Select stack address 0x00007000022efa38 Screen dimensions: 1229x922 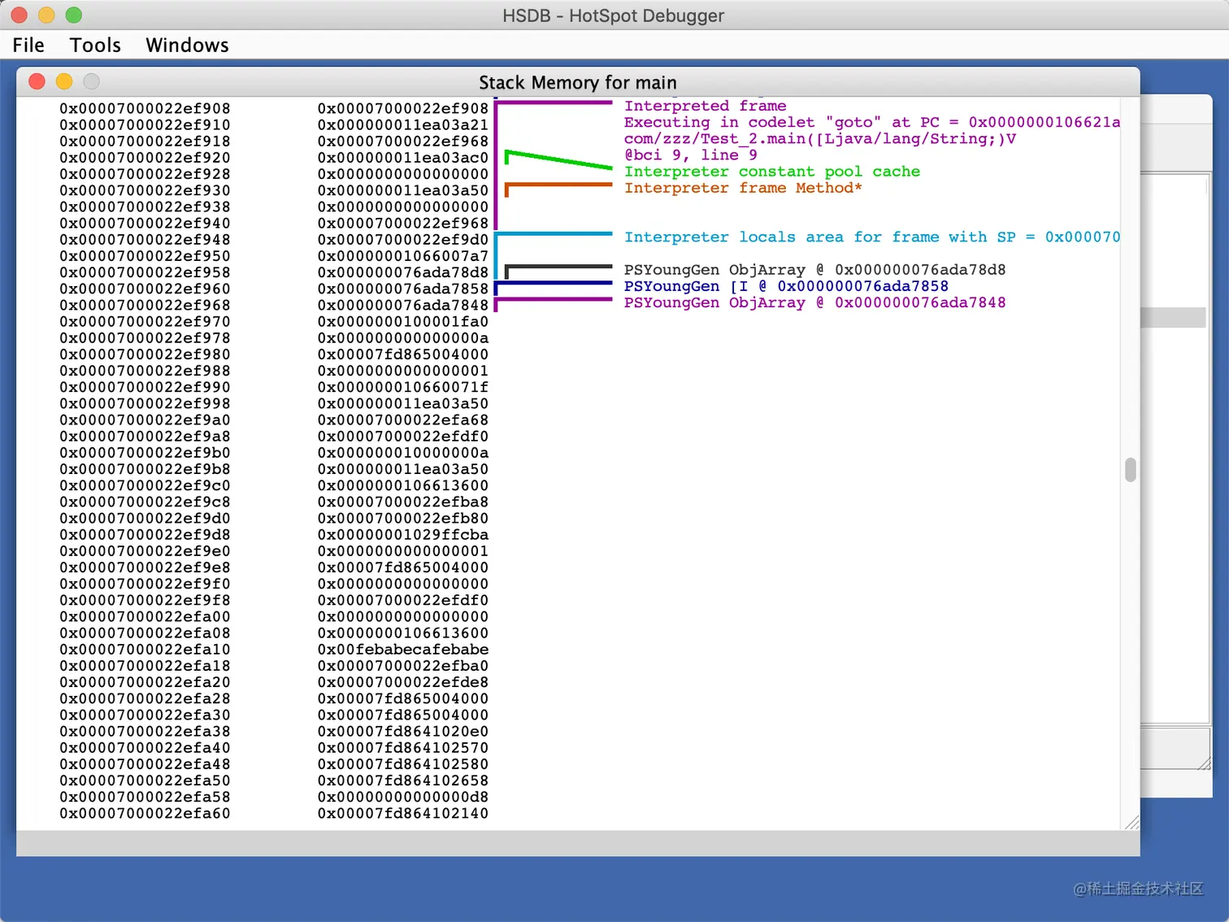pyautogui.click(x=145, y=732)
